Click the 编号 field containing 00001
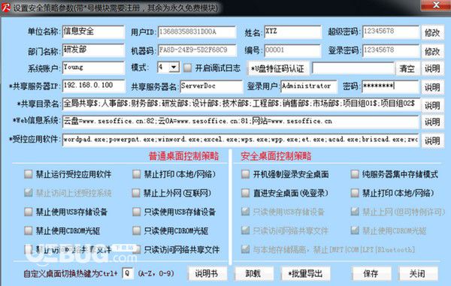Viewport: 451px width, 286px height. pyautogui.click(x=292, y=50)
